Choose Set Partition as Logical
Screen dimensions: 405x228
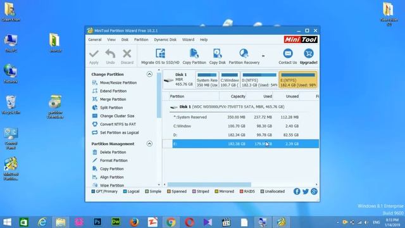pos(115,132)
